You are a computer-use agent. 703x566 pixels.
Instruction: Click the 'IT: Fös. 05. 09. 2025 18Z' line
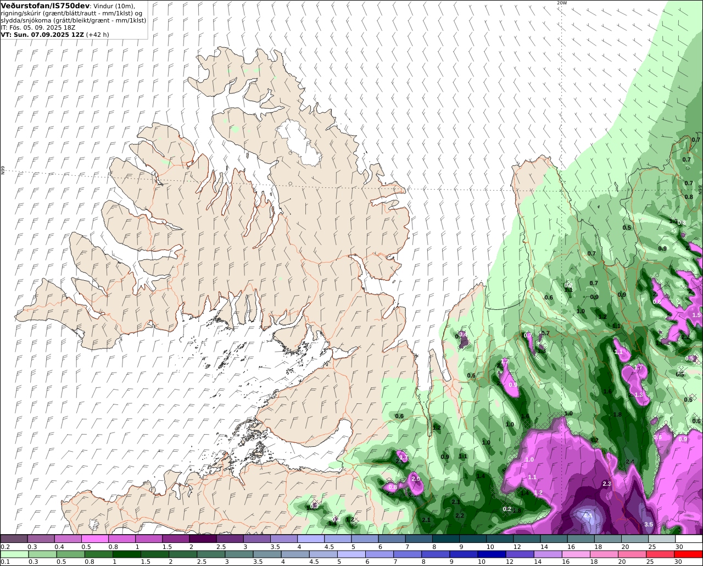pyautogui.click(x=38, y=27)
